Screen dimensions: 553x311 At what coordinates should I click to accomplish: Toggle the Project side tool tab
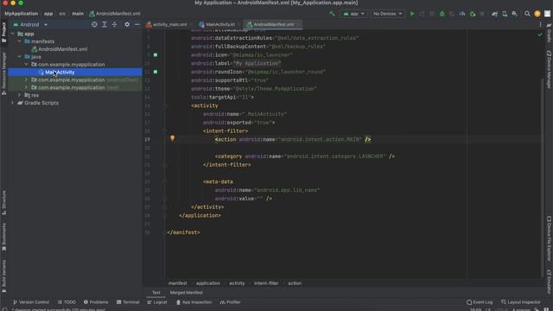3,32
